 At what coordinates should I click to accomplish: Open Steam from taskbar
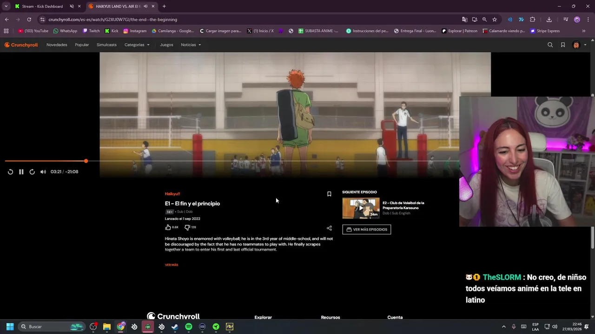(x=175, y=327)
